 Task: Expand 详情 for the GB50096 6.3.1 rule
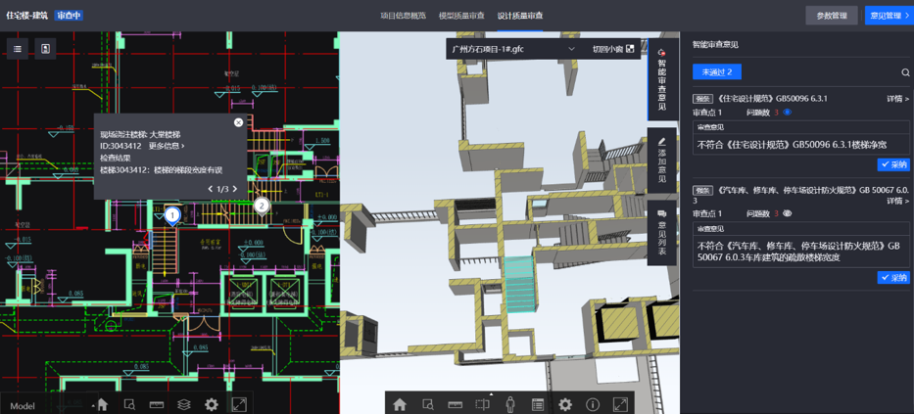point(897,99)
